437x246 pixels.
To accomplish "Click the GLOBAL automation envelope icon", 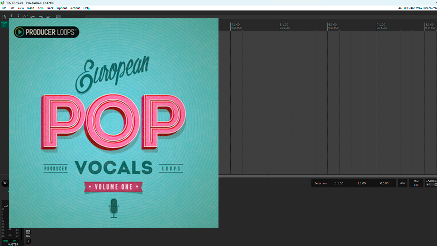I will (x=428, y=181).
